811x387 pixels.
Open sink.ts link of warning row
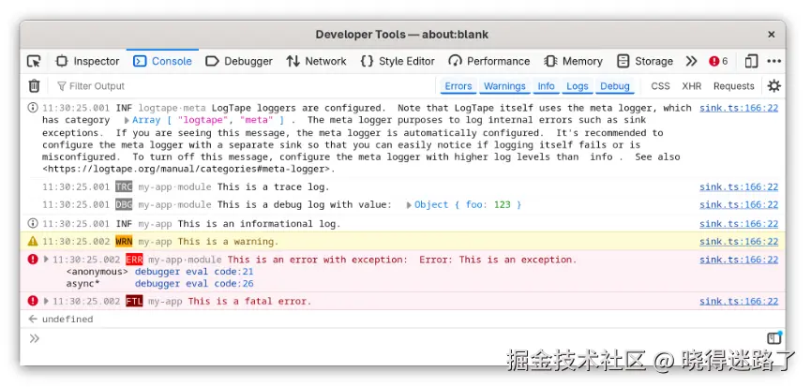point(739,242)
